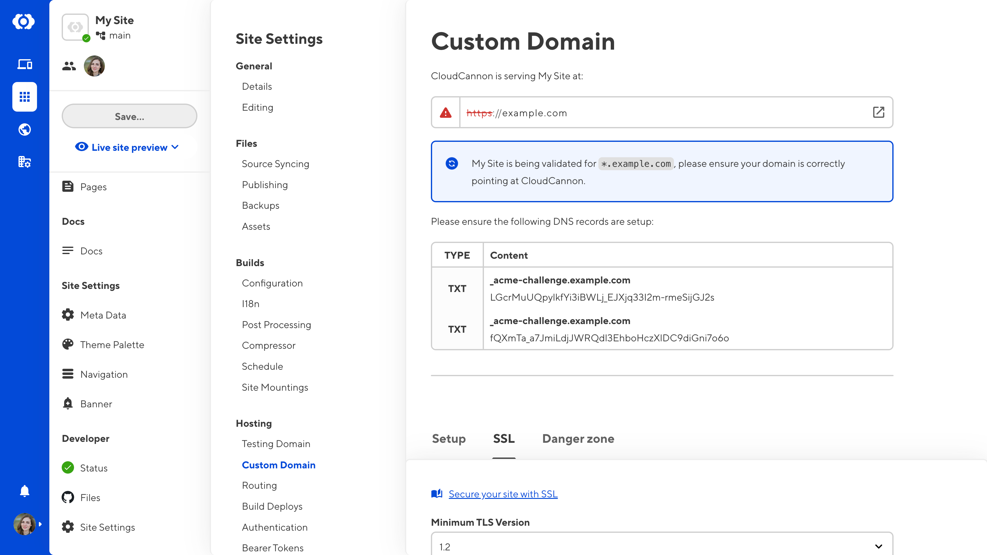This screenshot has width=987, height=555.
Task: Click the team members icon in sidebar
Action: 68,66
